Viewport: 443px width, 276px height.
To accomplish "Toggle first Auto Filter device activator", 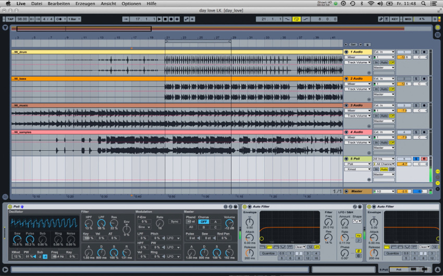I will click(x=245, y=206).
